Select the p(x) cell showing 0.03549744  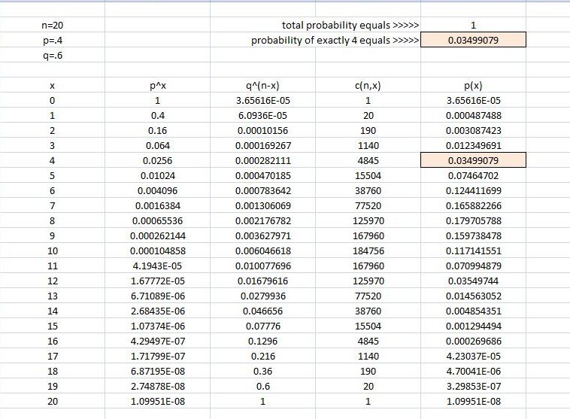(473, 281)
